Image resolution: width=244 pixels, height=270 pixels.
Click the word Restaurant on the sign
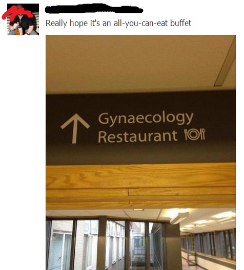pos(138,136)
